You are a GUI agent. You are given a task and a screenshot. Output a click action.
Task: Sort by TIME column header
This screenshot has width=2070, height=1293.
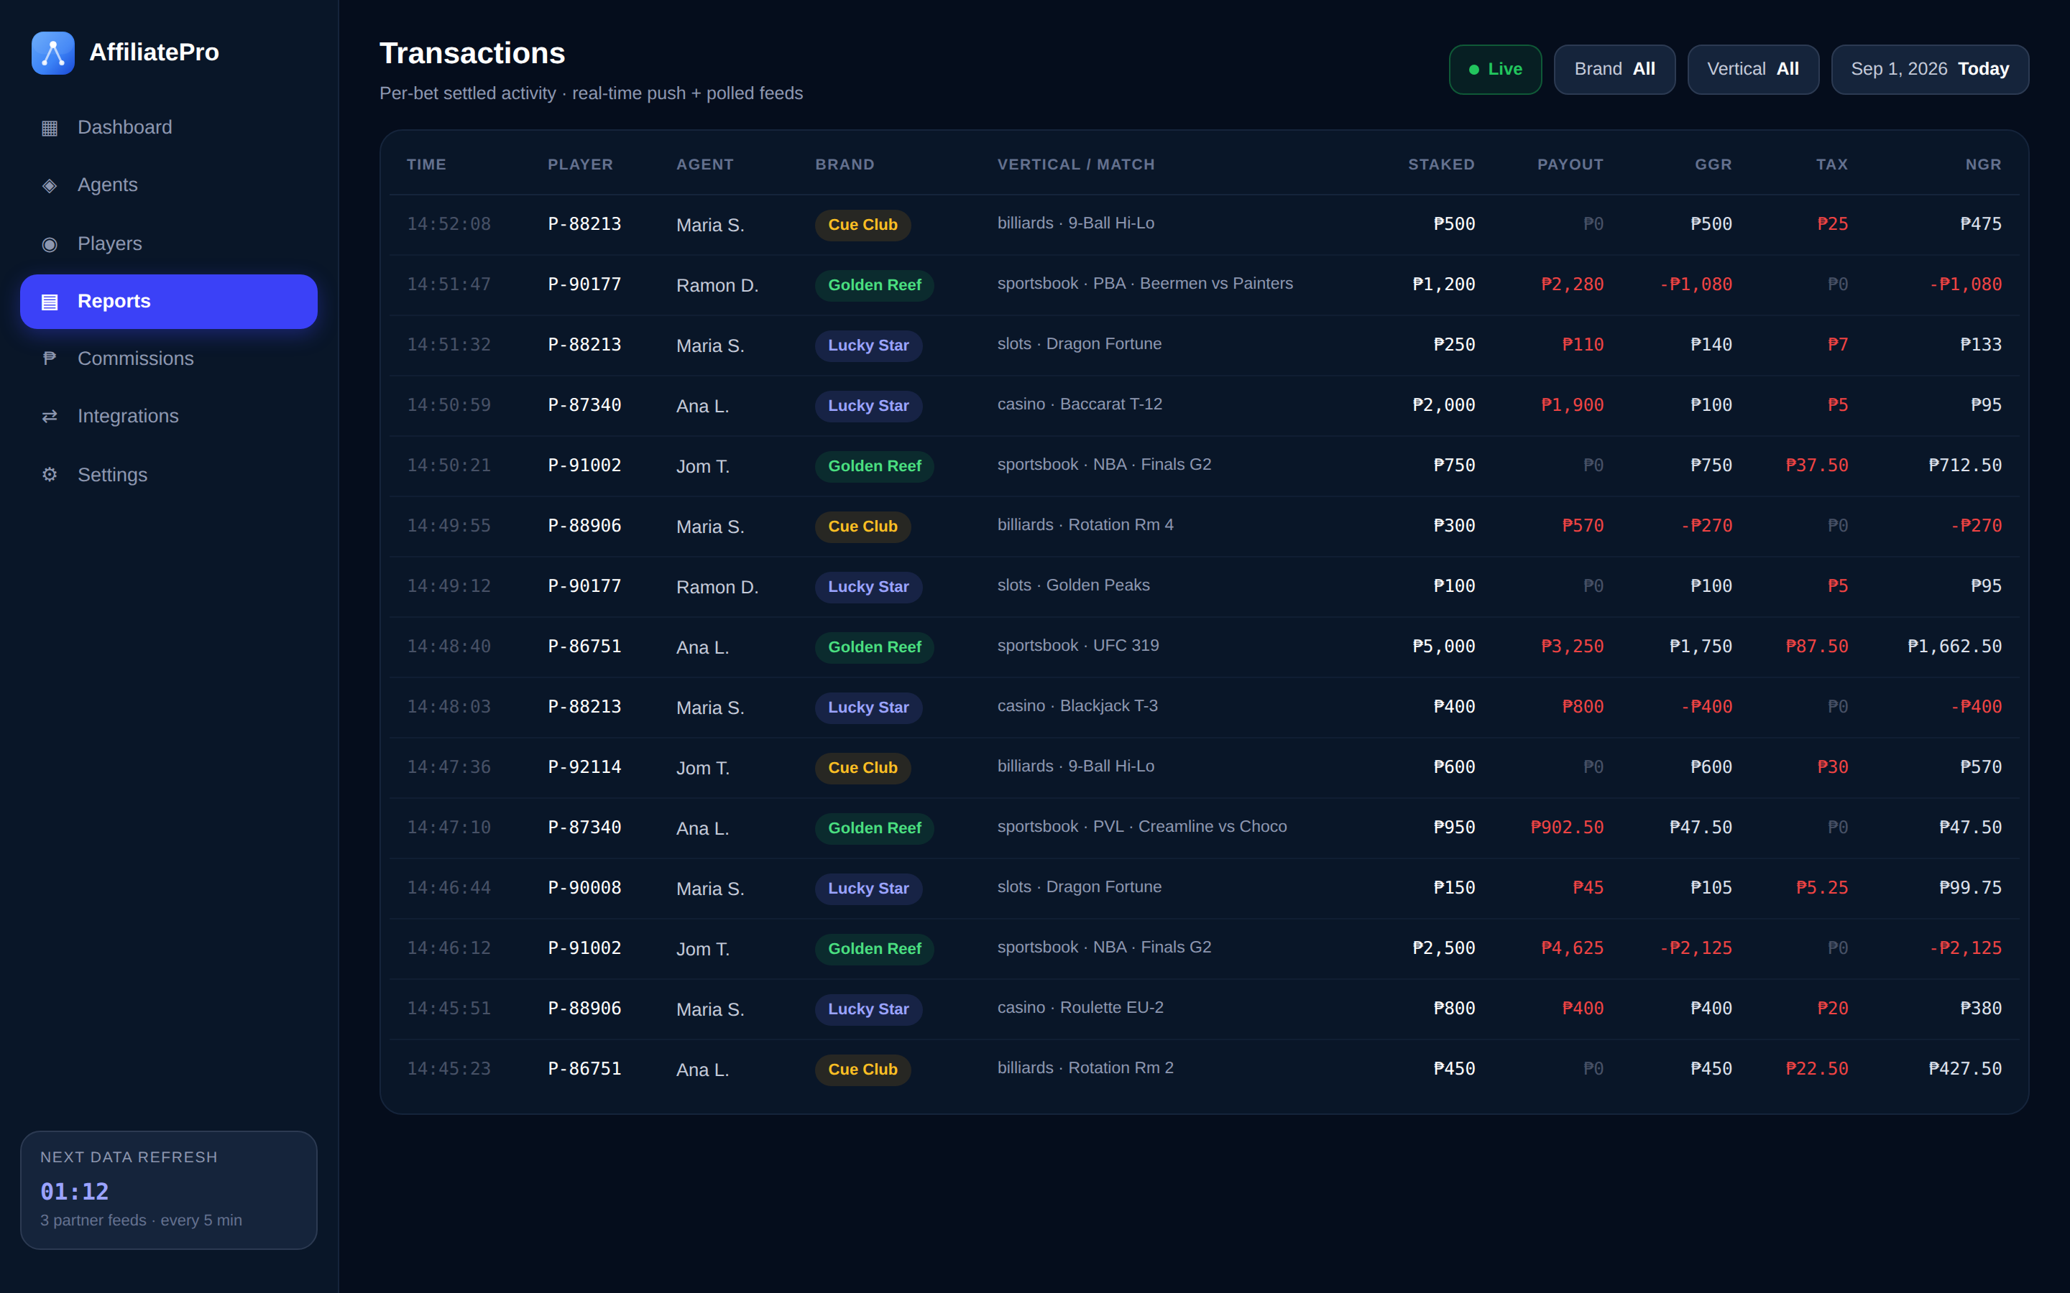click(x=426, y=164)
